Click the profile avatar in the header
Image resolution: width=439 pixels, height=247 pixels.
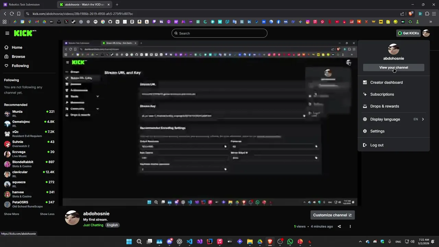click(426, 33)
